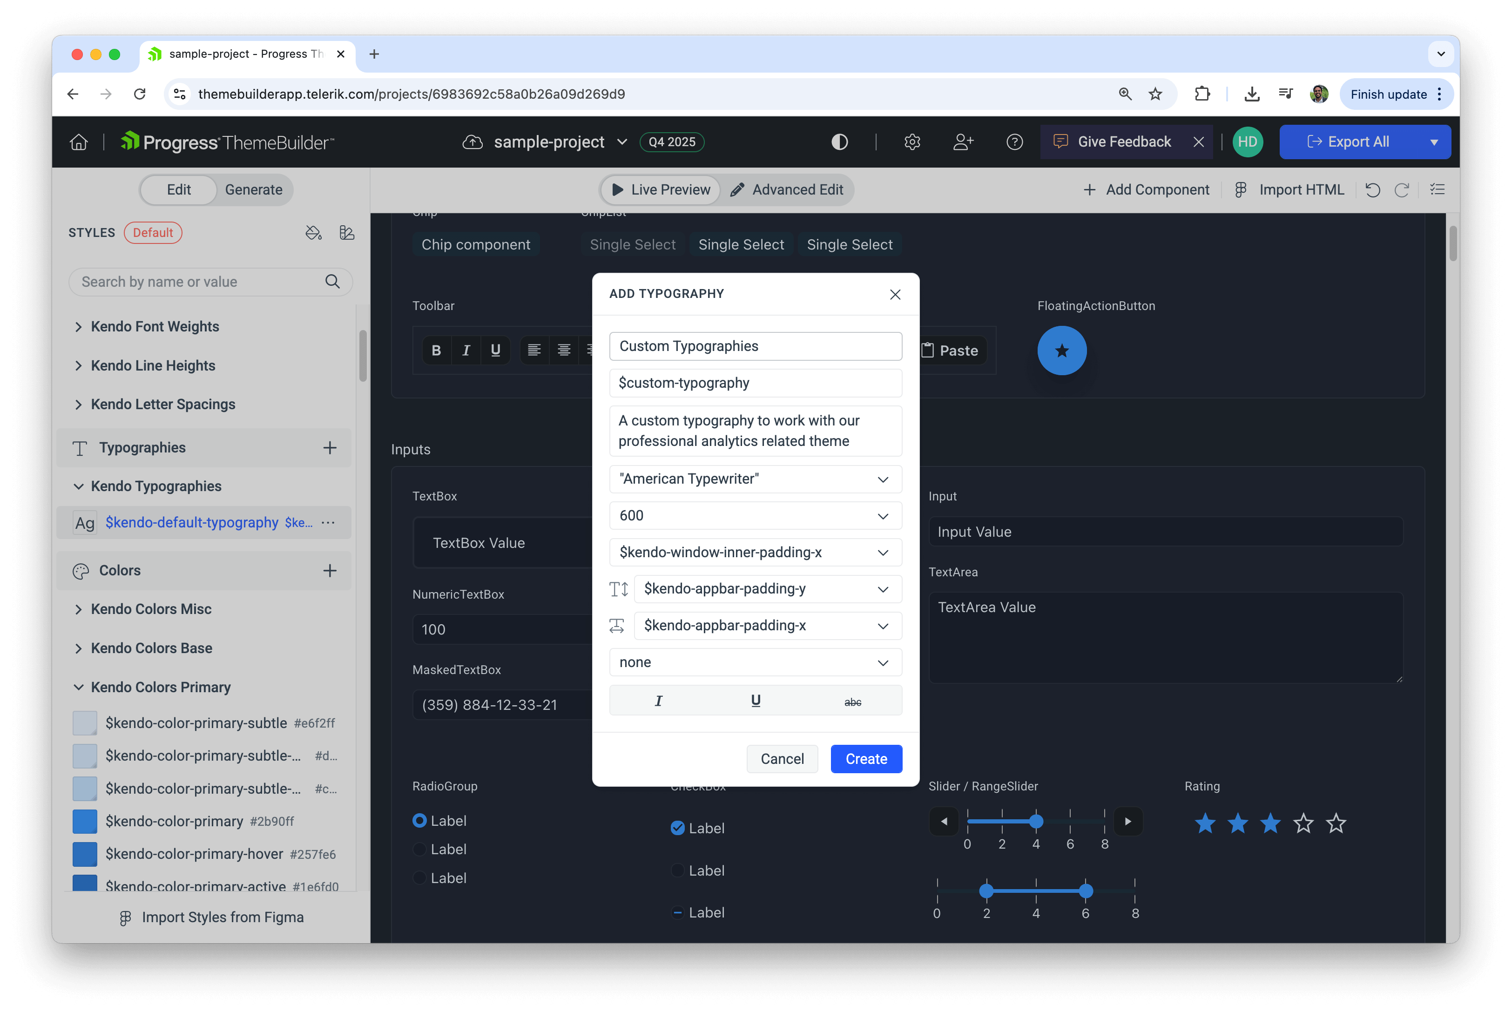Go to the ThemeBuilder home icon
Screen dimensions: 1512x1012
pyautogui.click(x=79, y=142)
